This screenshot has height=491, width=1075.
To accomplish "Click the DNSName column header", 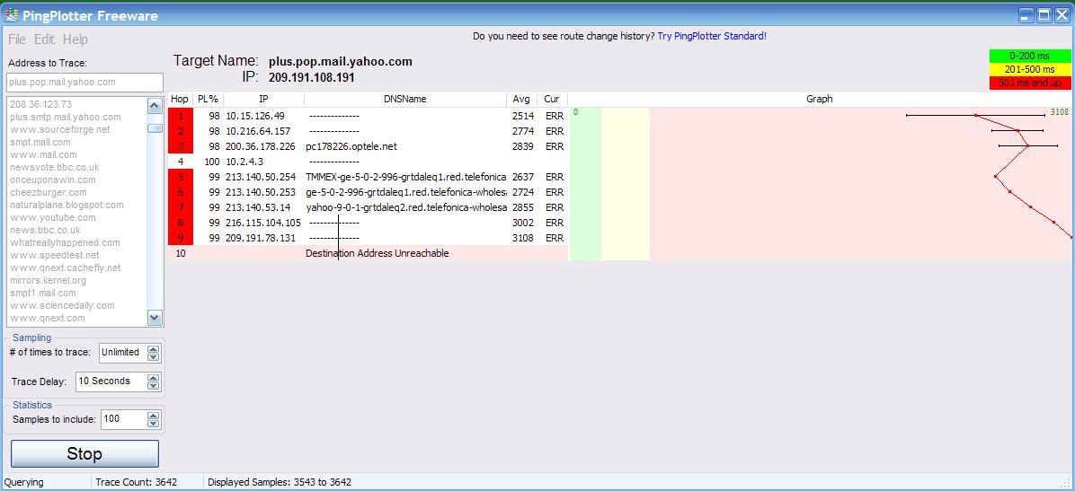I will click(405, 100).
